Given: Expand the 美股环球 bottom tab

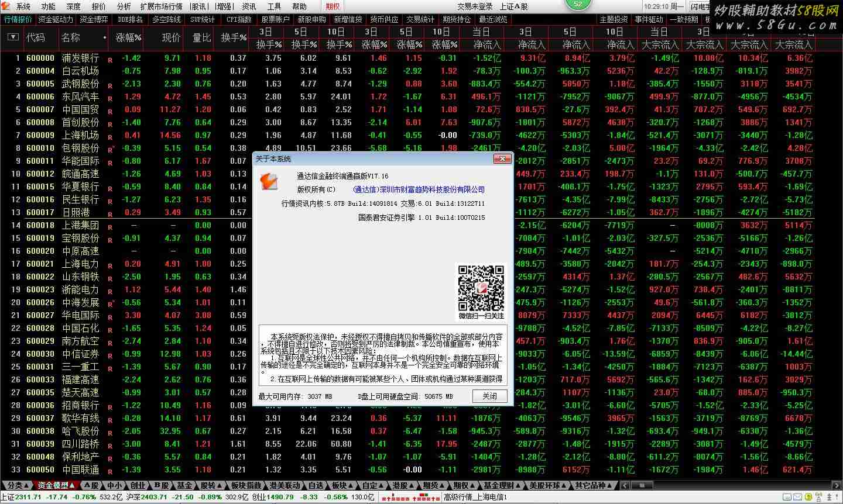Looking at the screenshot, I should [x=547, y=485].
